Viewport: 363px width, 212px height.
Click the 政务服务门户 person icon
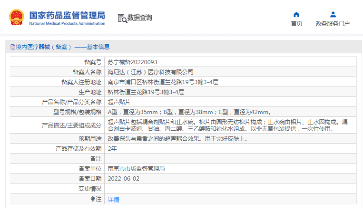[x=333, y=15]
